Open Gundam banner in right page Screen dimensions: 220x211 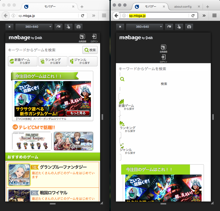(163, 188)
